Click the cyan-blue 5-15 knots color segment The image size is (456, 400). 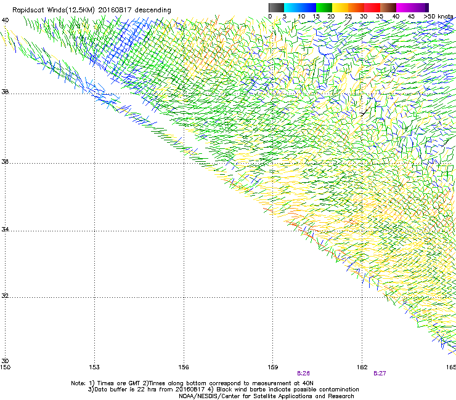[x=300, y=7]
